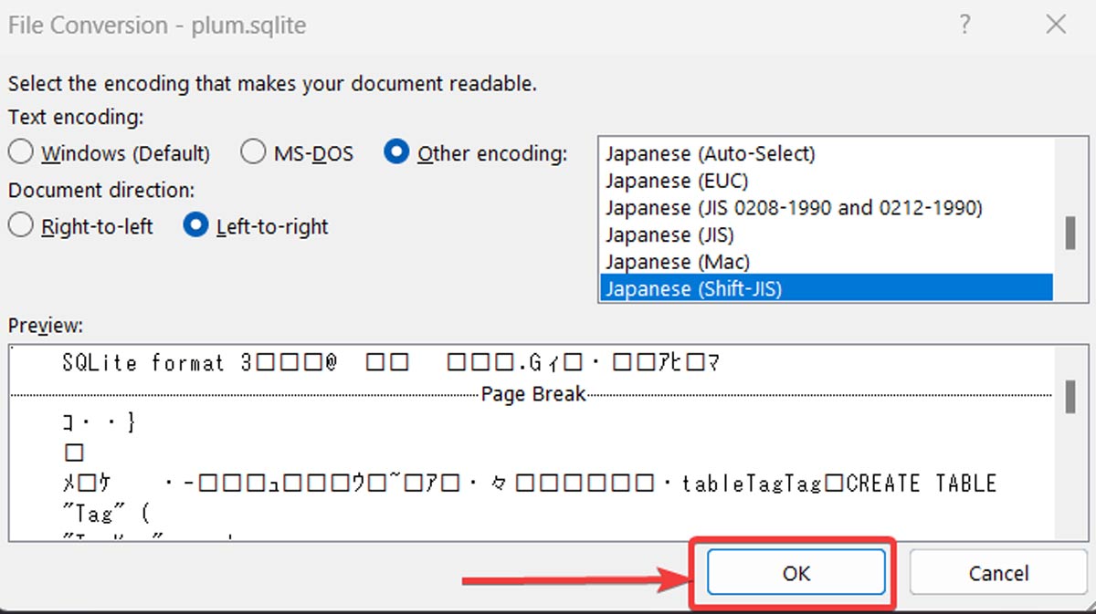This screenshot has height=614, width=1096.
Task: Cancel the file conversion
Action: tap(997, 573)
